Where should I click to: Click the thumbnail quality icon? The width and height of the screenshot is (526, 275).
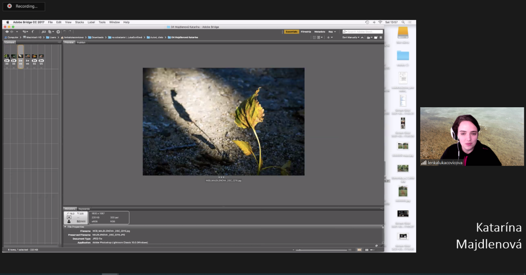(x=314, y=37)
